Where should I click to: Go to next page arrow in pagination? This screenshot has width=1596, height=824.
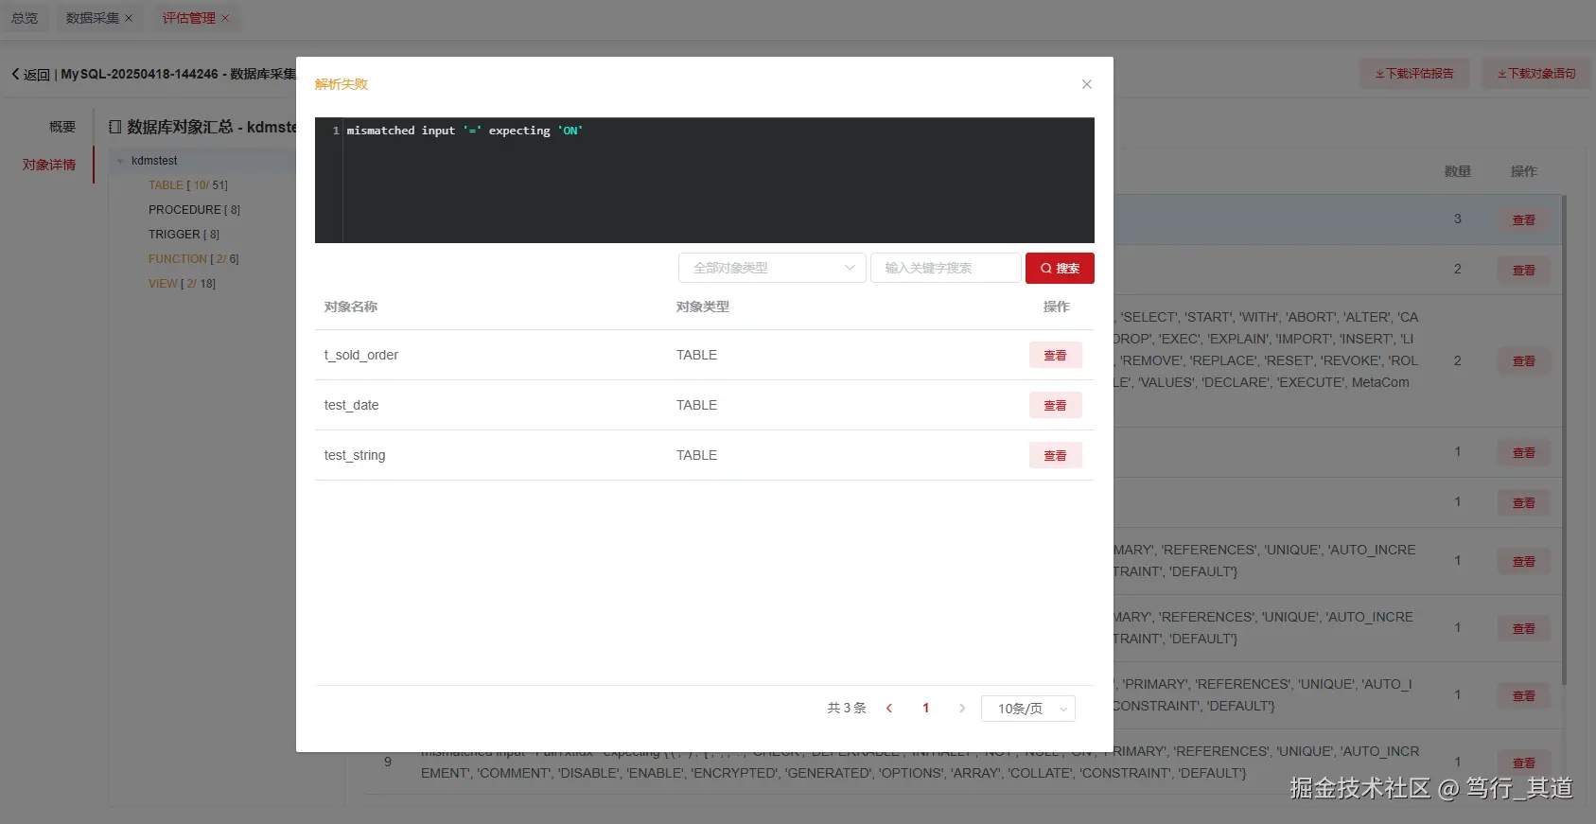(x=962, y=709)
